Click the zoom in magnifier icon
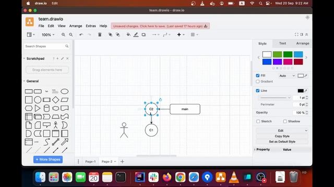334x187 pixels. [63, 35]
